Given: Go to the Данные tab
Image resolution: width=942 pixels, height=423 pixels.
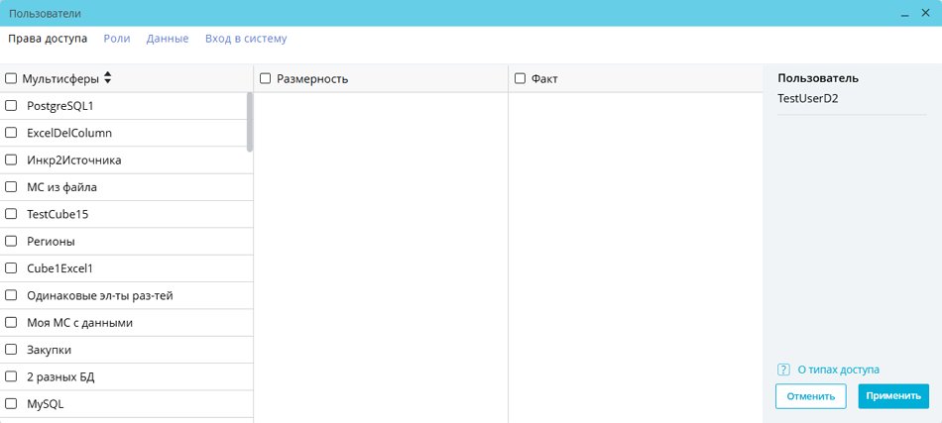Looking at the screenshot, I should pos(168,39).
